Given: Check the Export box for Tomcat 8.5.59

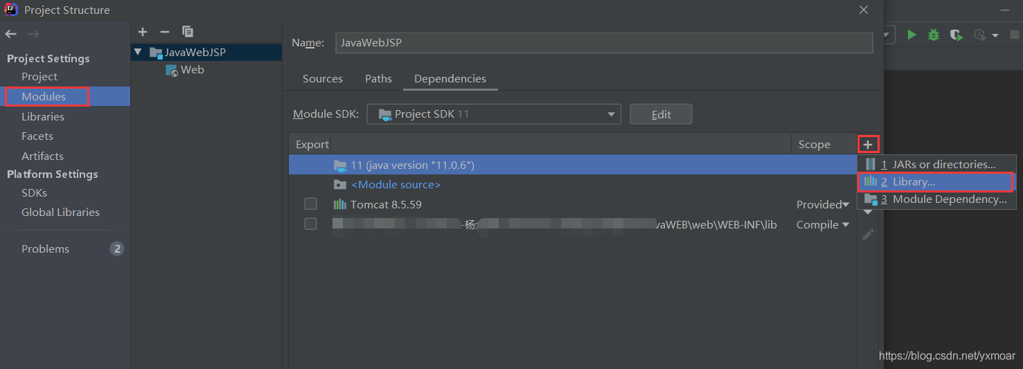Looking at the screenshot, I should (310, 204).
